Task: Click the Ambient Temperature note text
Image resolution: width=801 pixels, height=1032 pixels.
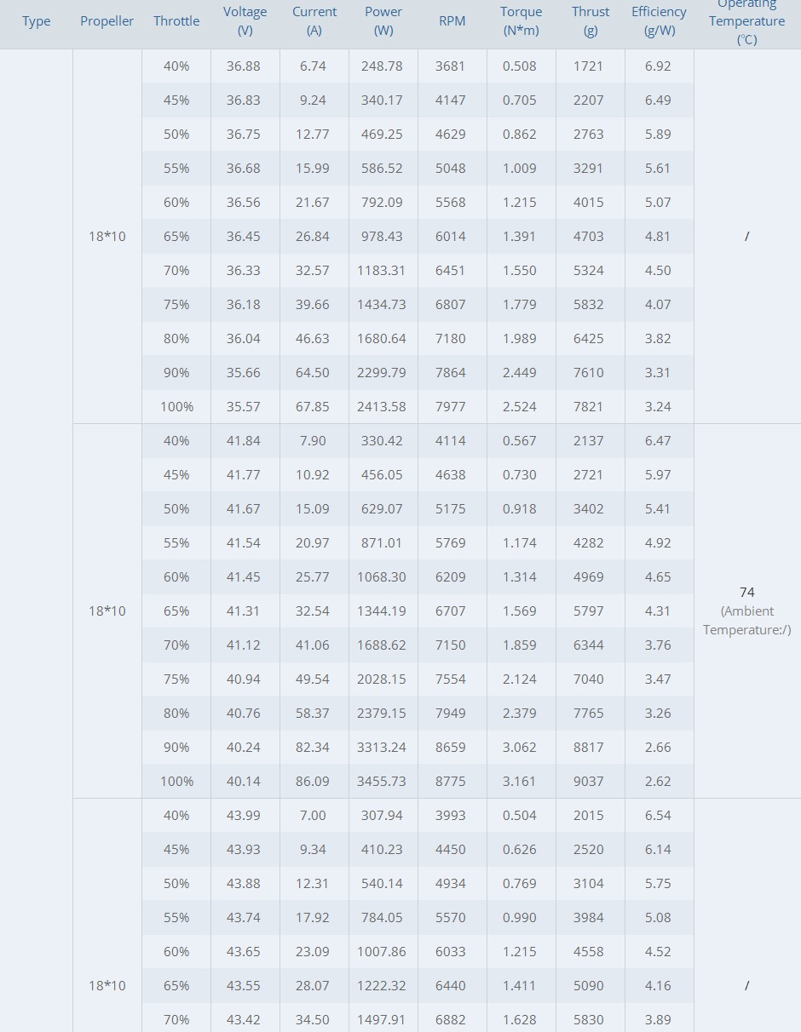Action: click(x=747, y=620)
